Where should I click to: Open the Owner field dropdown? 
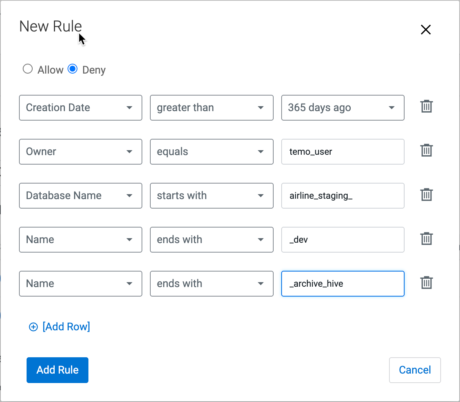(x=80, y=152)
